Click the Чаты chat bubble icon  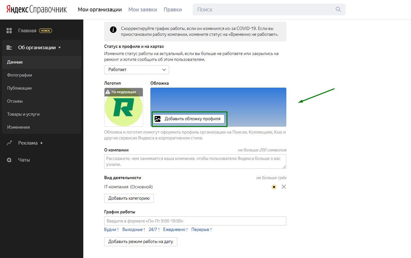pos(9,160)
